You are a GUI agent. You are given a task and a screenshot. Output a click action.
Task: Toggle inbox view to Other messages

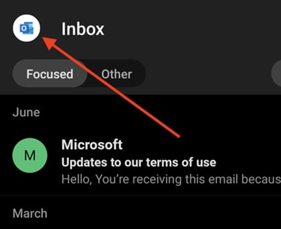coord(117,74)
